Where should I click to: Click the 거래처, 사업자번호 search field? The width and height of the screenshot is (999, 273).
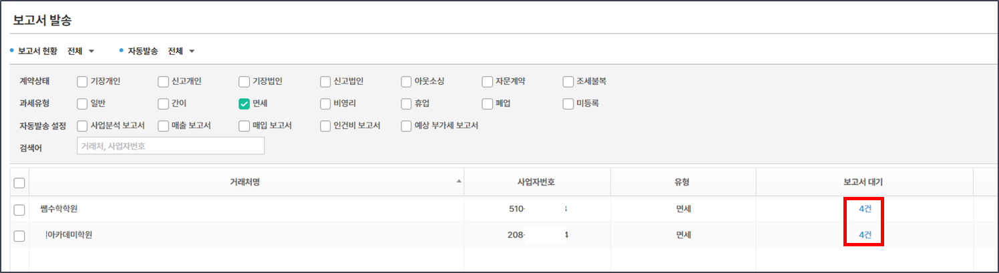[170, 146]
